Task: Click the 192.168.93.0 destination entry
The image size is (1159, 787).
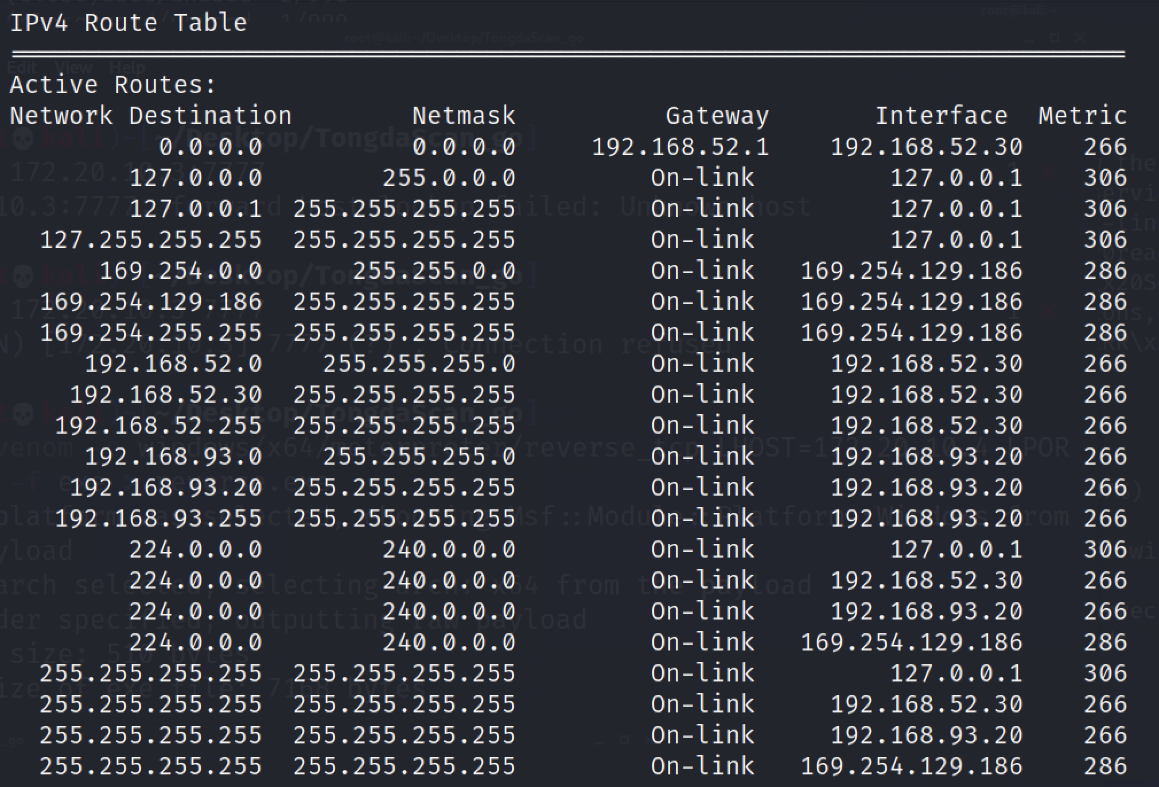Action: [x=173, y=457]
